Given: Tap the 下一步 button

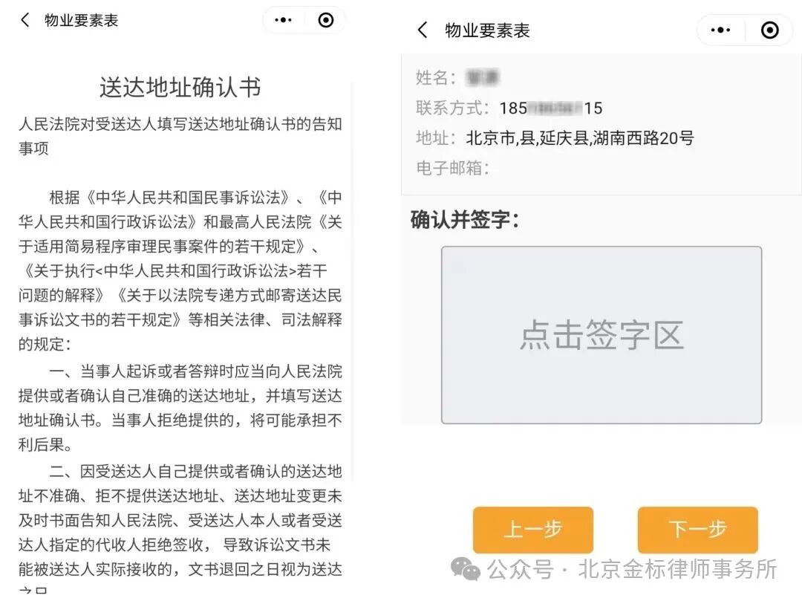Looking at the screenshot, I should pos(697,530).
